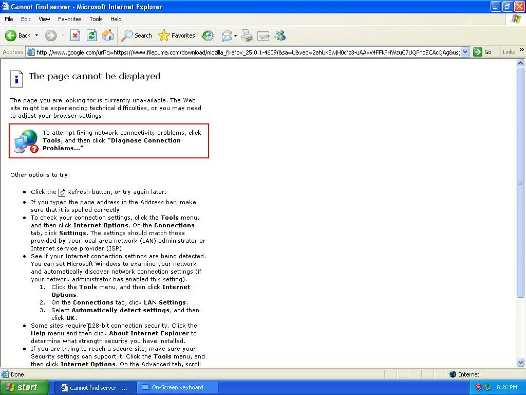Viewport: 526px width, 395px height.
Task: Open the History clock icon
Action: click(x=208, y=35)
